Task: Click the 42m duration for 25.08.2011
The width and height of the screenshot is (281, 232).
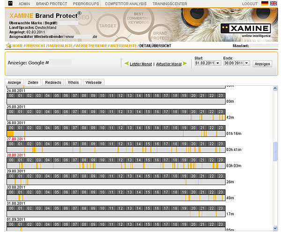Action: click(230, 118)
